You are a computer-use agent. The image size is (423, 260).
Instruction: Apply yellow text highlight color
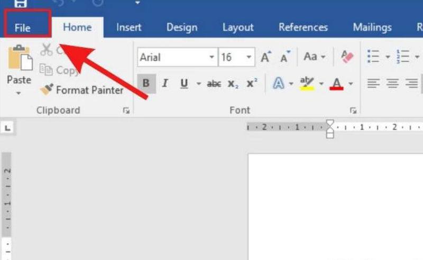click(307, 83)
